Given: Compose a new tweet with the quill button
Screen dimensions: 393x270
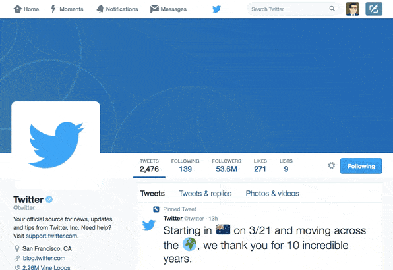Looking at the screenshot, I should 374,9.
